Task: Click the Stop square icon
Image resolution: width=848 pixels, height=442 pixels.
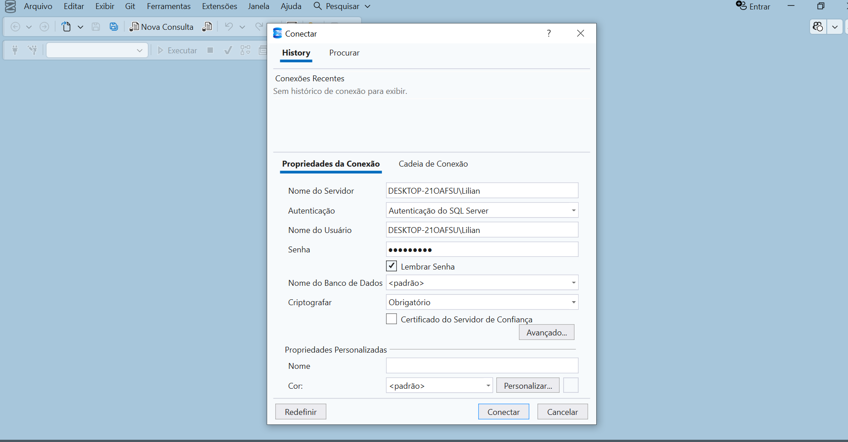Action: click(x=210, y=50)
